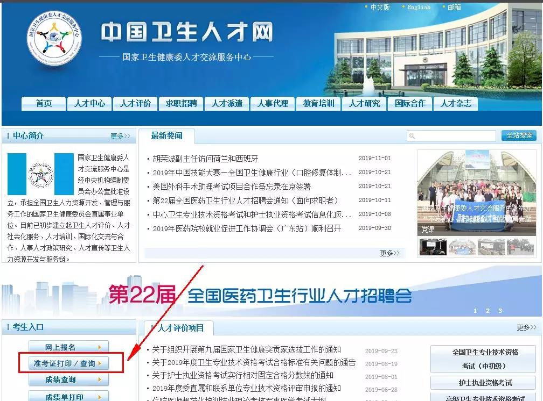
Task: Switch language via English link
Action: [x=419, y=7]
